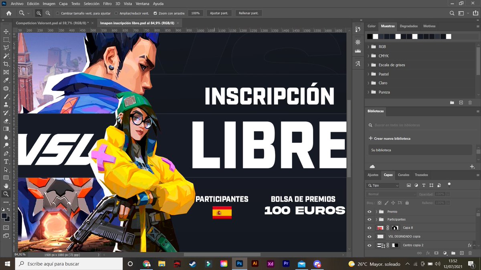This screenshot has height=270, width=481.
Task: Choose the zoom in magnifier mode
Action: pos(39,13)
